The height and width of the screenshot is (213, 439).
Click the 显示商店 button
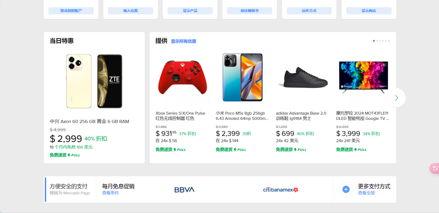pos(369,11)
